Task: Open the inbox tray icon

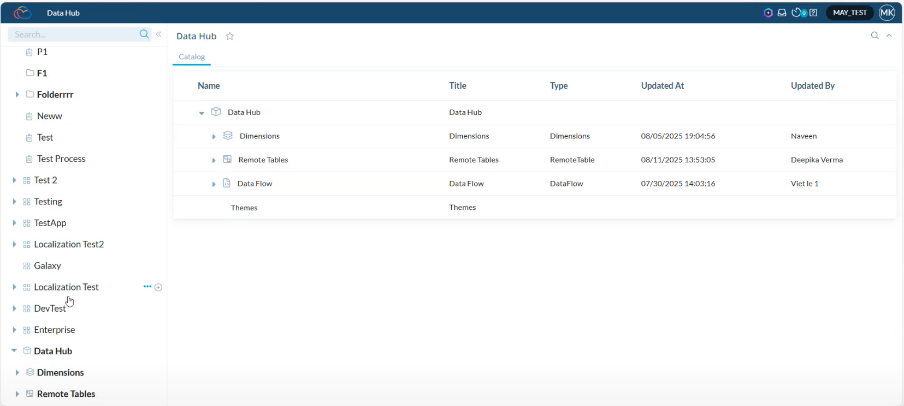Action: [782, 13]
